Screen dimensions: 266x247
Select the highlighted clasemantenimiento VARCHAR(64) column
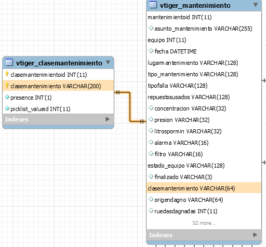(204, 188)
